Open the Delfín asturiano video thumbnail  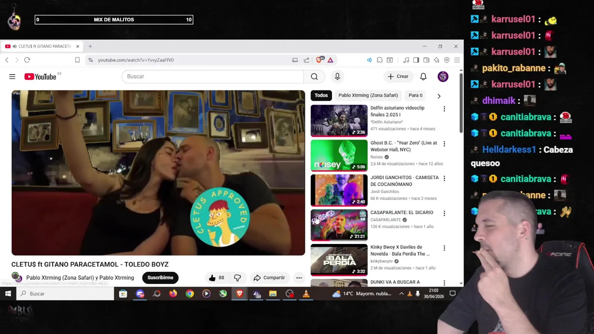(x=339, y=121)
